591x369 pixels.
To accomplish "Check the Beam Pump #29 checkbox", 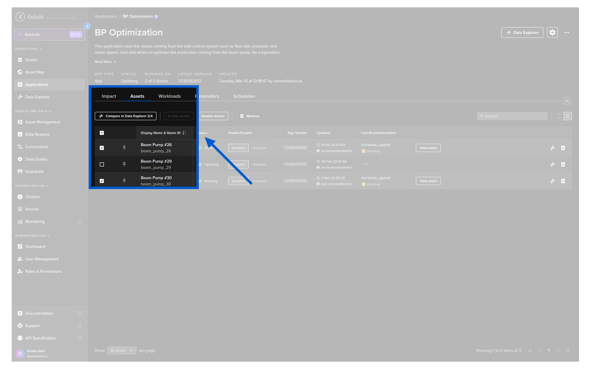I will point(102,165).
